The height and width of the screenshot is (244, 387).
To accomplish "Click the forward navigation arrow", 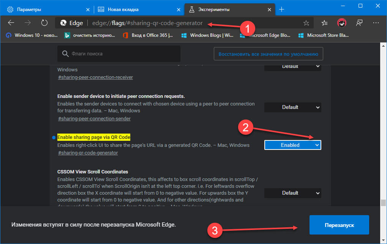I will 28,23.
